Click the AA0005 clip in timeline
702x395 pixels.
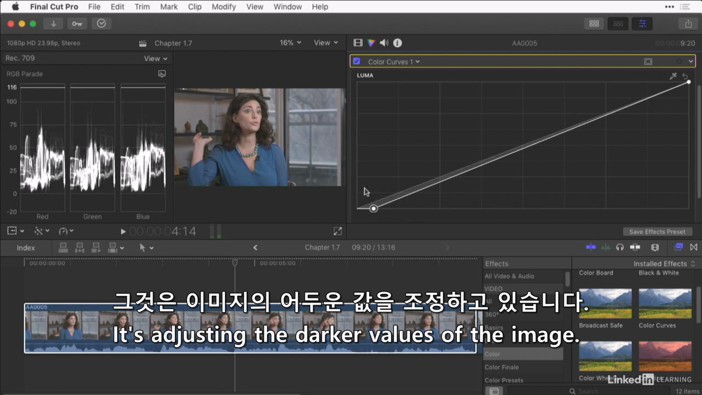[250, 328]
